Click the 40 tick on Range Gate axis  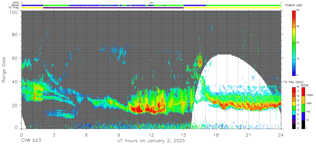pyautogui.click(x=15, y=82)
